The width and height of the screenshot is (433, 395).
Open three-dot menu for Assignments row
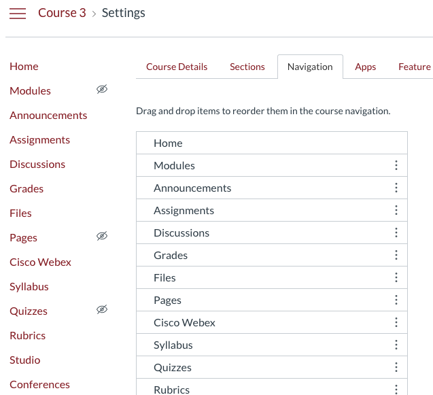coord(396,210)
